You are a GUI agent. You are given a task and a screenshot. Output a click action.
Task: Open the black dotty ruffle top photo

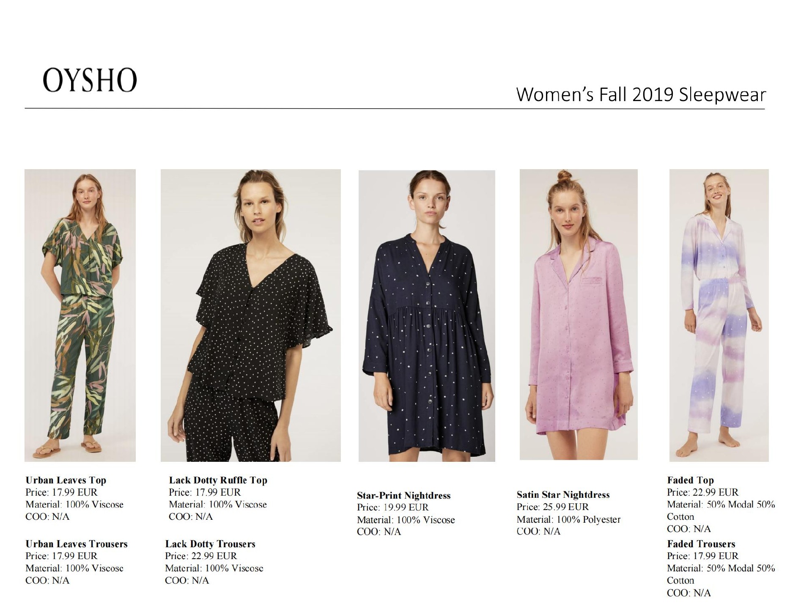251,315
